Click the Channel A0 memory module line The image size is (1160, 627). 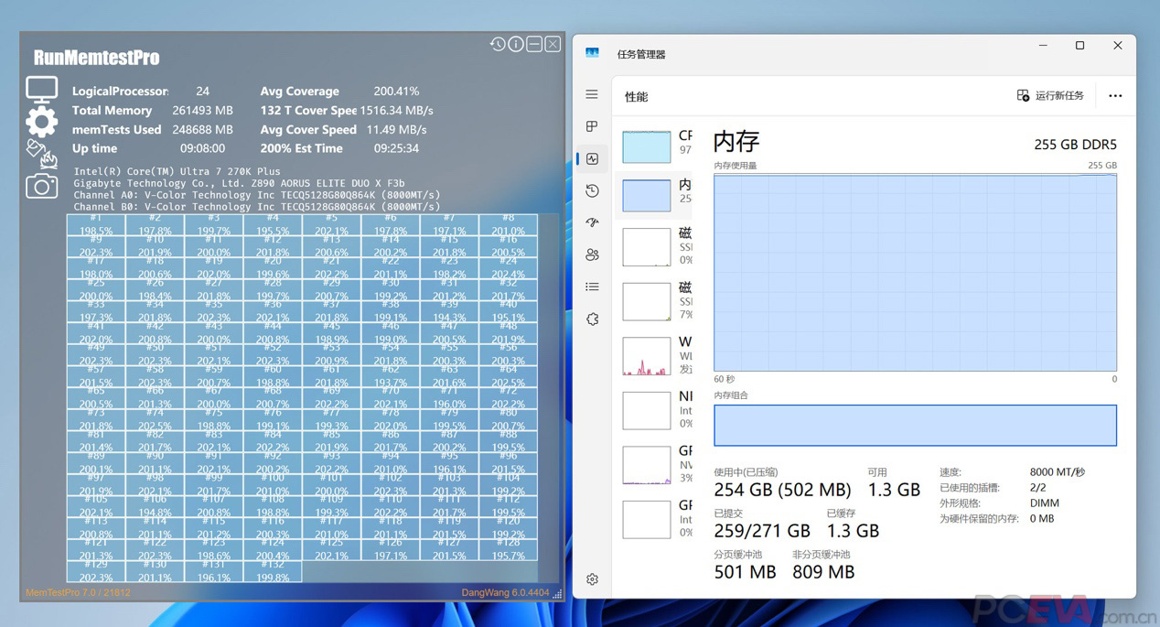[x=257, y=195]
